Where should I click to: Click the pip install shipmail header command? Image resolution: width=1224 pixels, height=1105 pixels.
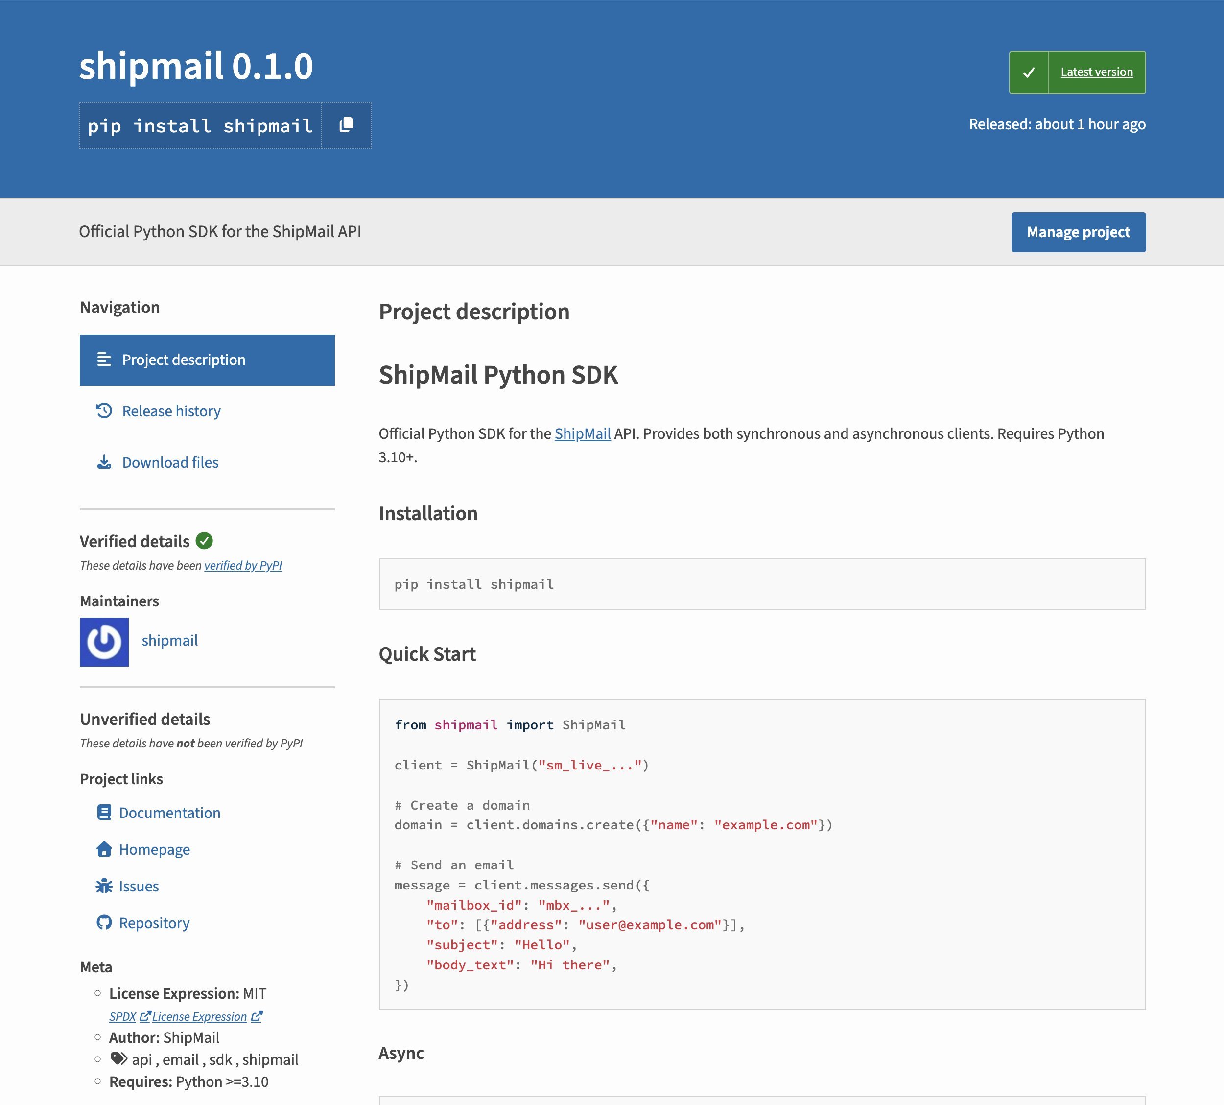pyautogui.click(x=200, y=126)
